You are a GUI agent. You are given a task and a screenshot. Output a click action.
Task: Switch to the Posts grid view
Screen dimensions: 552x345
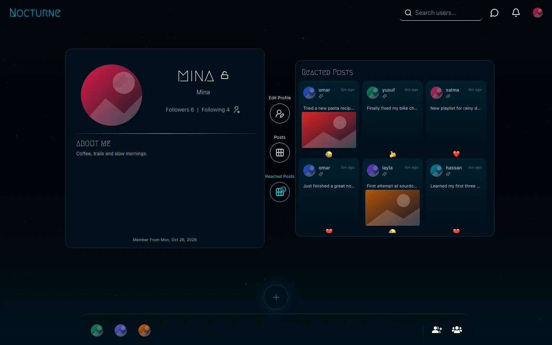tap(280, 153)
